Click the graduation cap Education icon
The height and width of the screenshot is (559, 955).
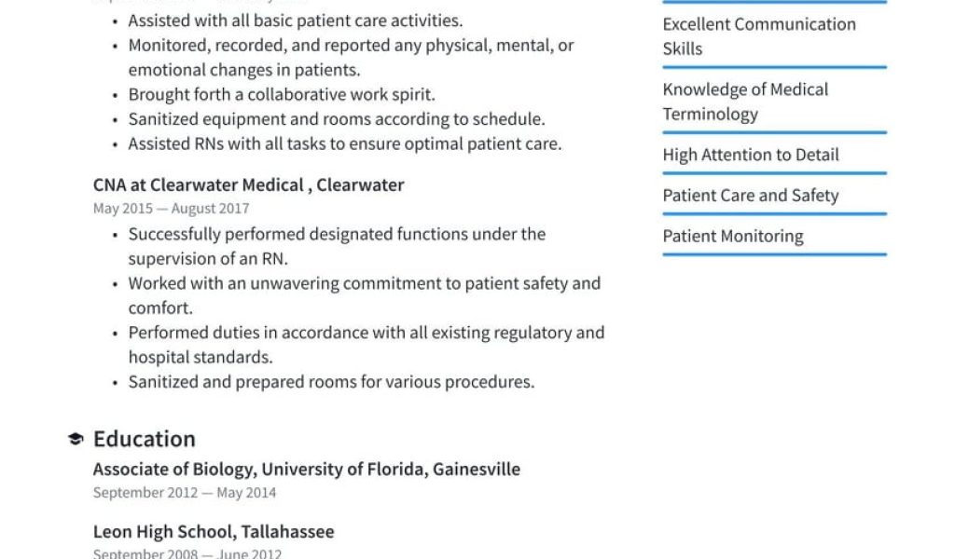76,439
